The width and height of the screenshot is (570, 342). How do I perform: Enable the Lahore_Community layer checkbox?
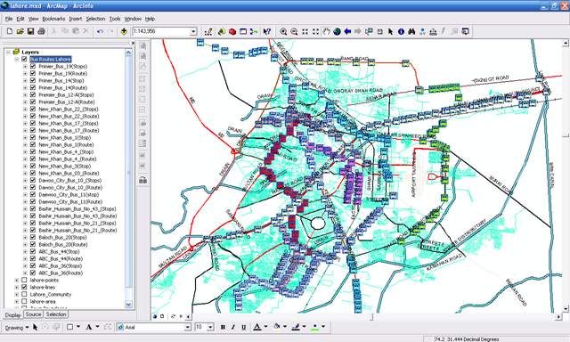pyautogui.click(x=24, y=294)
